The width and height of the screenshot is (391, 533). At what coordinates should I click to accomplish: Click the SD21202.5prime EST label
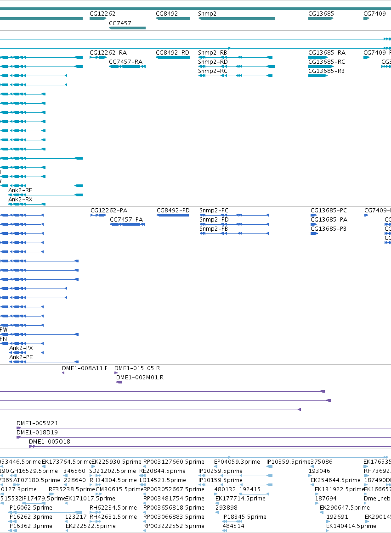[113, 471]
